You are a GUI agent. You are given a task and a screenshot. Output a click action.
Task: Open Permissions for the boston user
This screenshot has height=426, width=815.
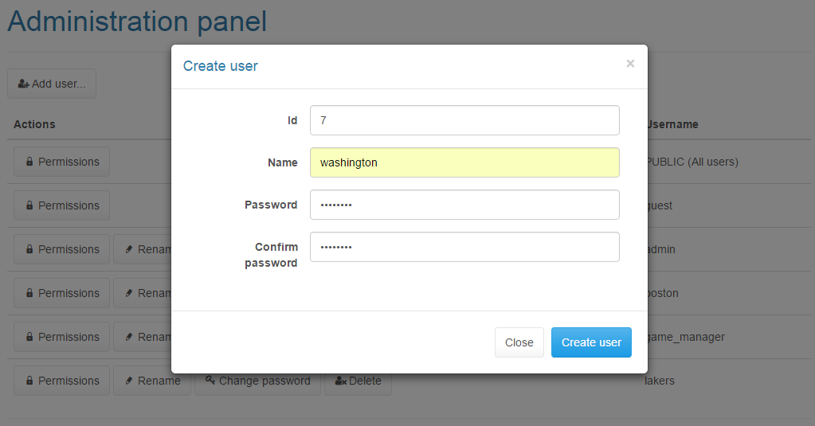61,293
